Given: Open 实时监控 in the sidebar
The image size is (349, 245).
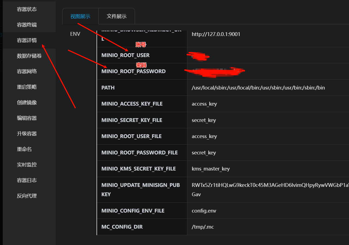Looking at the screenshot, I should pyautogui.click(x=27, y=165).
